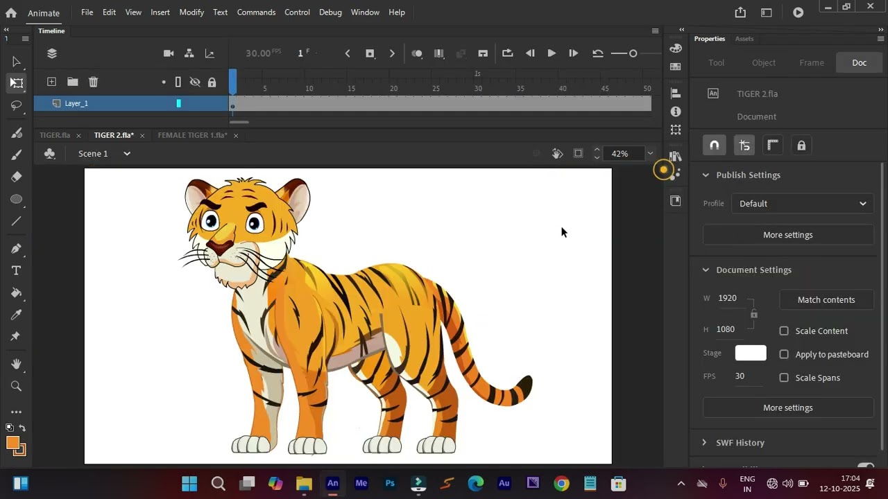The width and height of the screenshot is (888, 499).
Task: Open the Modify menu
Action: click(191, 12)
